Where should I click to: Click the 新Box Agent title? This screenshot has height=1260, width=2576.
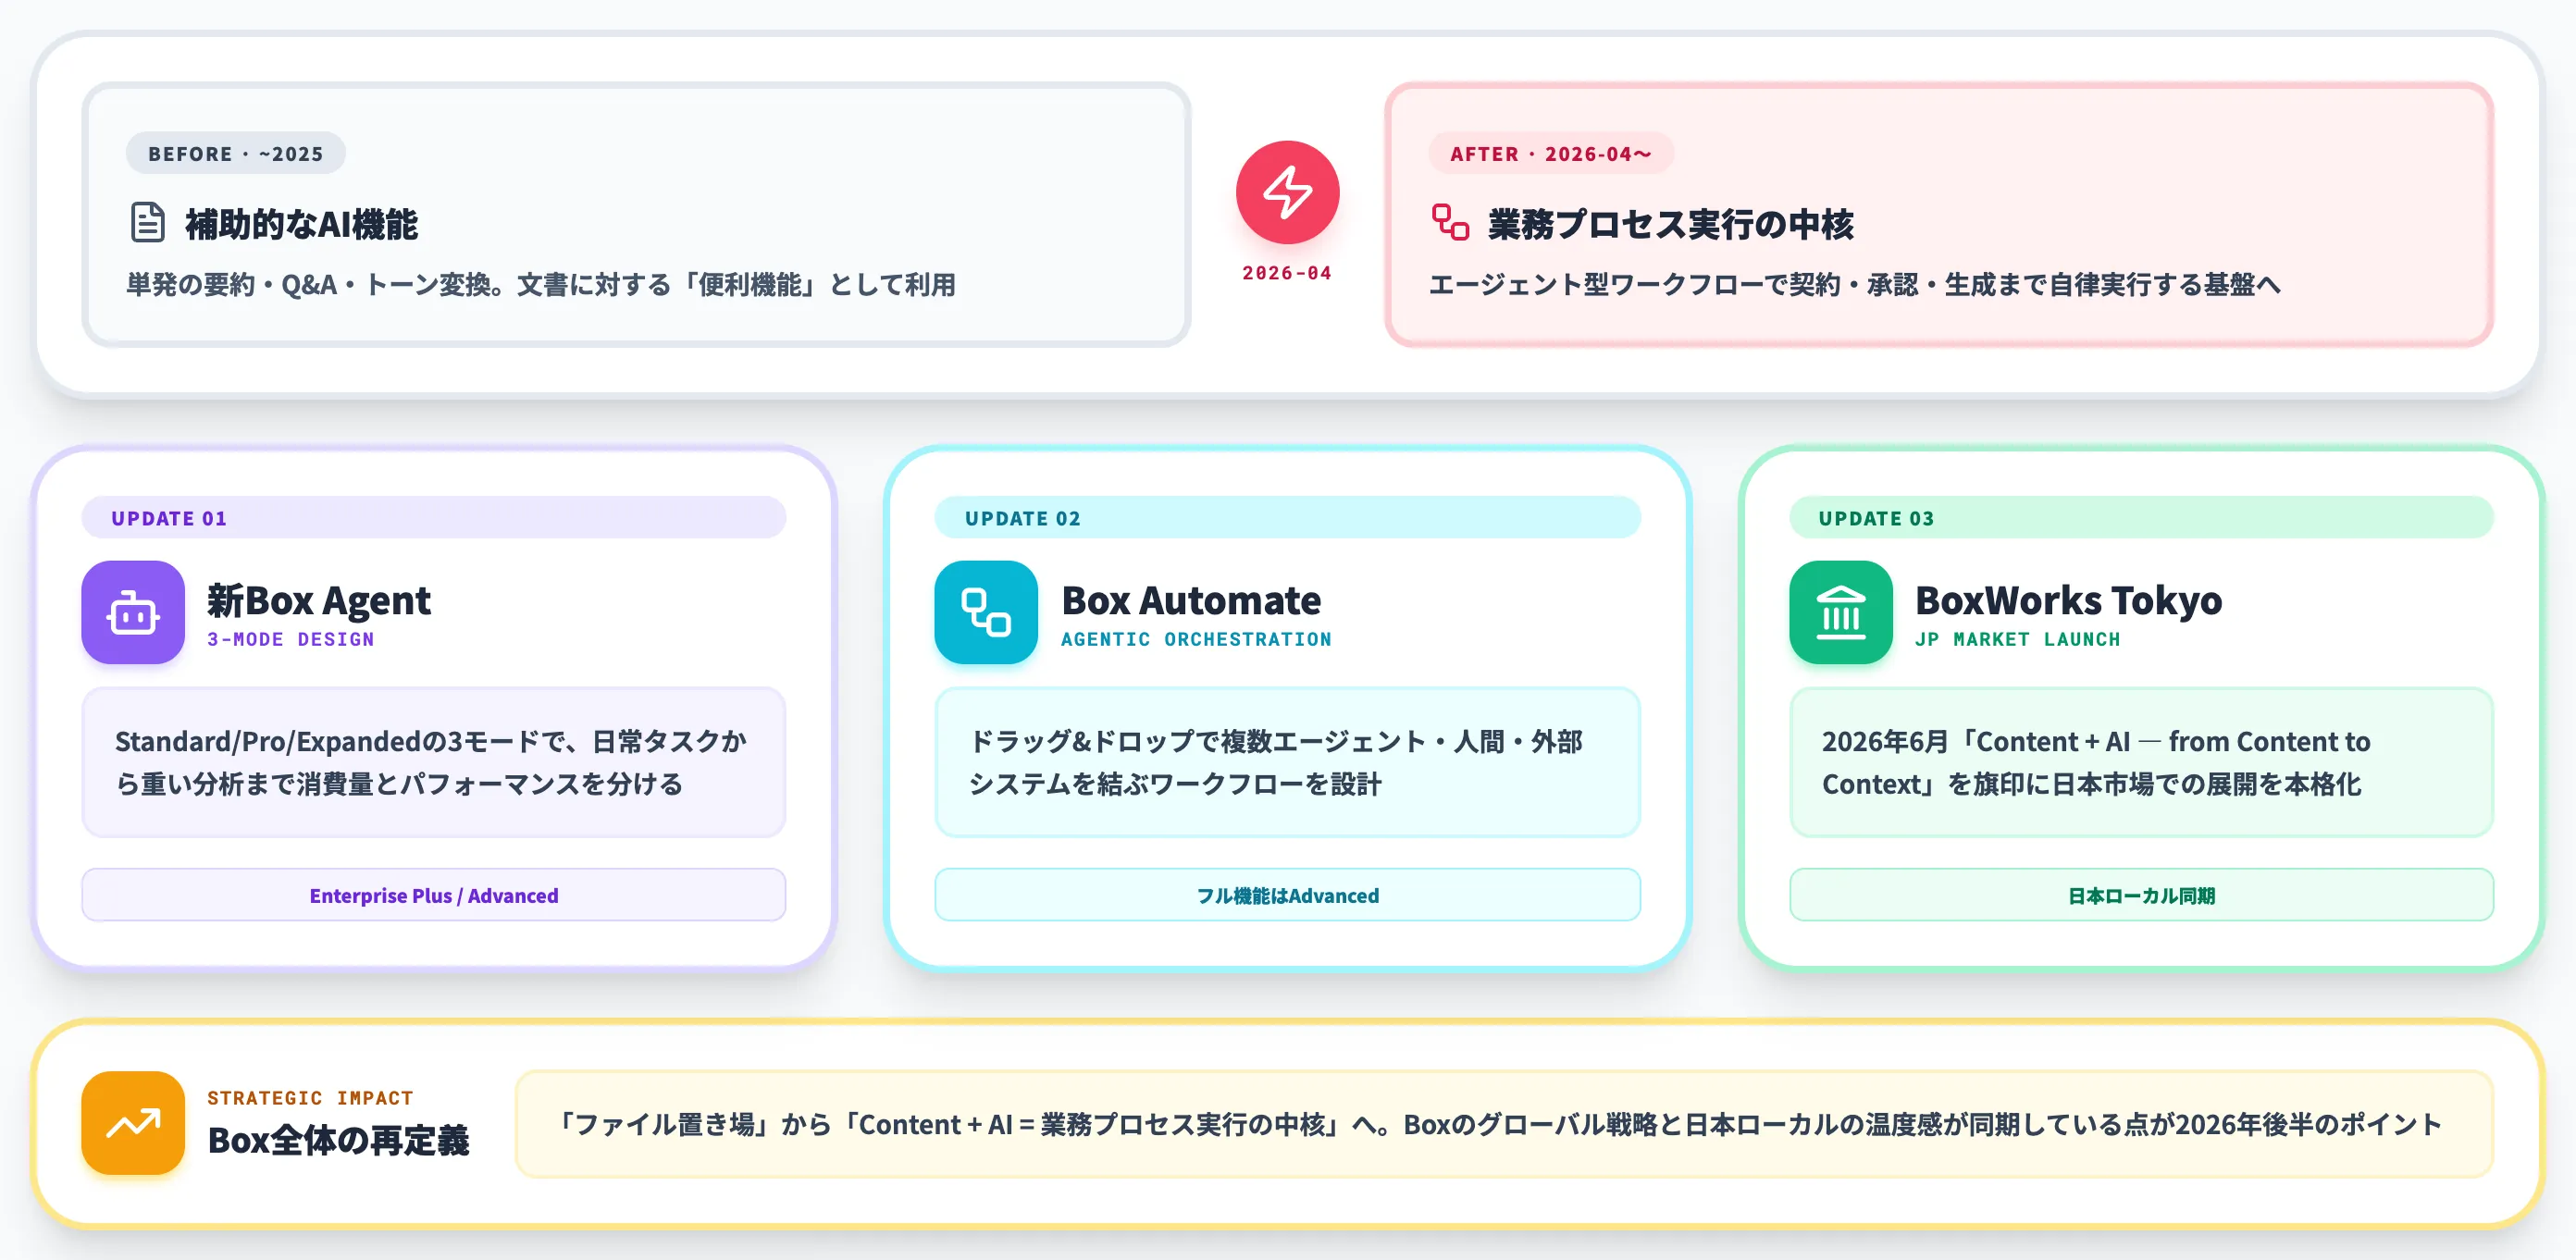click(319, 600)
